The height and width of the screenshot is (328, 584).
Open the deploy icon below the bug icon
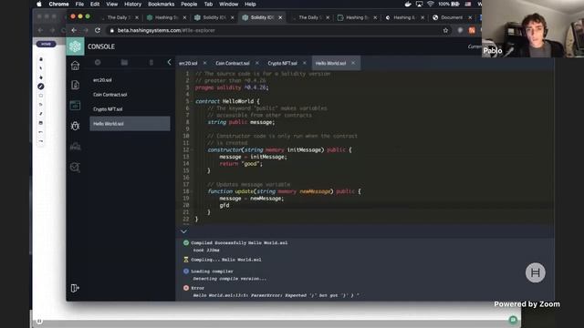75,147
